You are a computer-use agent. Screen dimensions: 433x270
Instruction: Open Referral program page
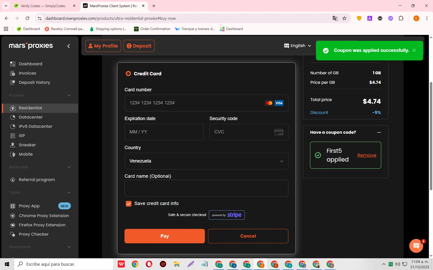pyautogui.click(x=37, y=180)
